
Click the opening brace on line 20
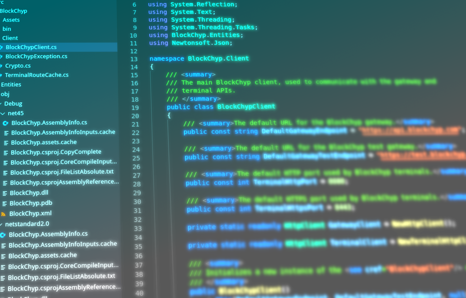tap(169, 115)
